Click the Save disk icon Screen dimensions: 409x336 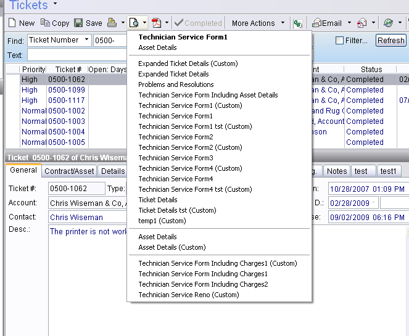coord(78,23)
